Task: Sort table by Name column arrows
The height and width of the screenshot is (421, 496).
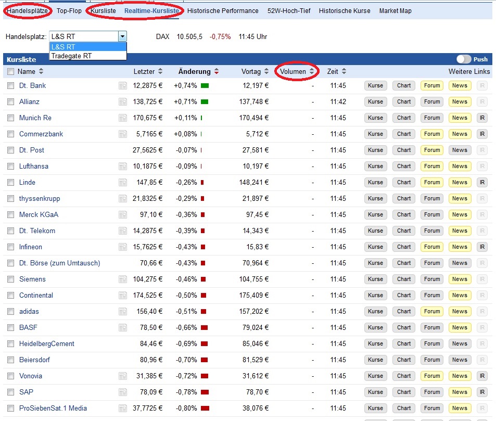Action: pyautogui.click(x=41, y=71)
